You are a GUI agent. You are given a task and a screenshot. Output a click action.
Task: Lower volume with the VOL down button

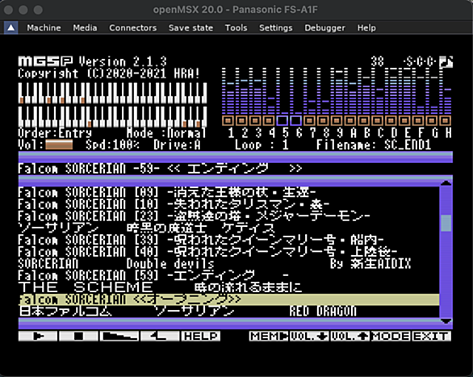tap(309, 336)
